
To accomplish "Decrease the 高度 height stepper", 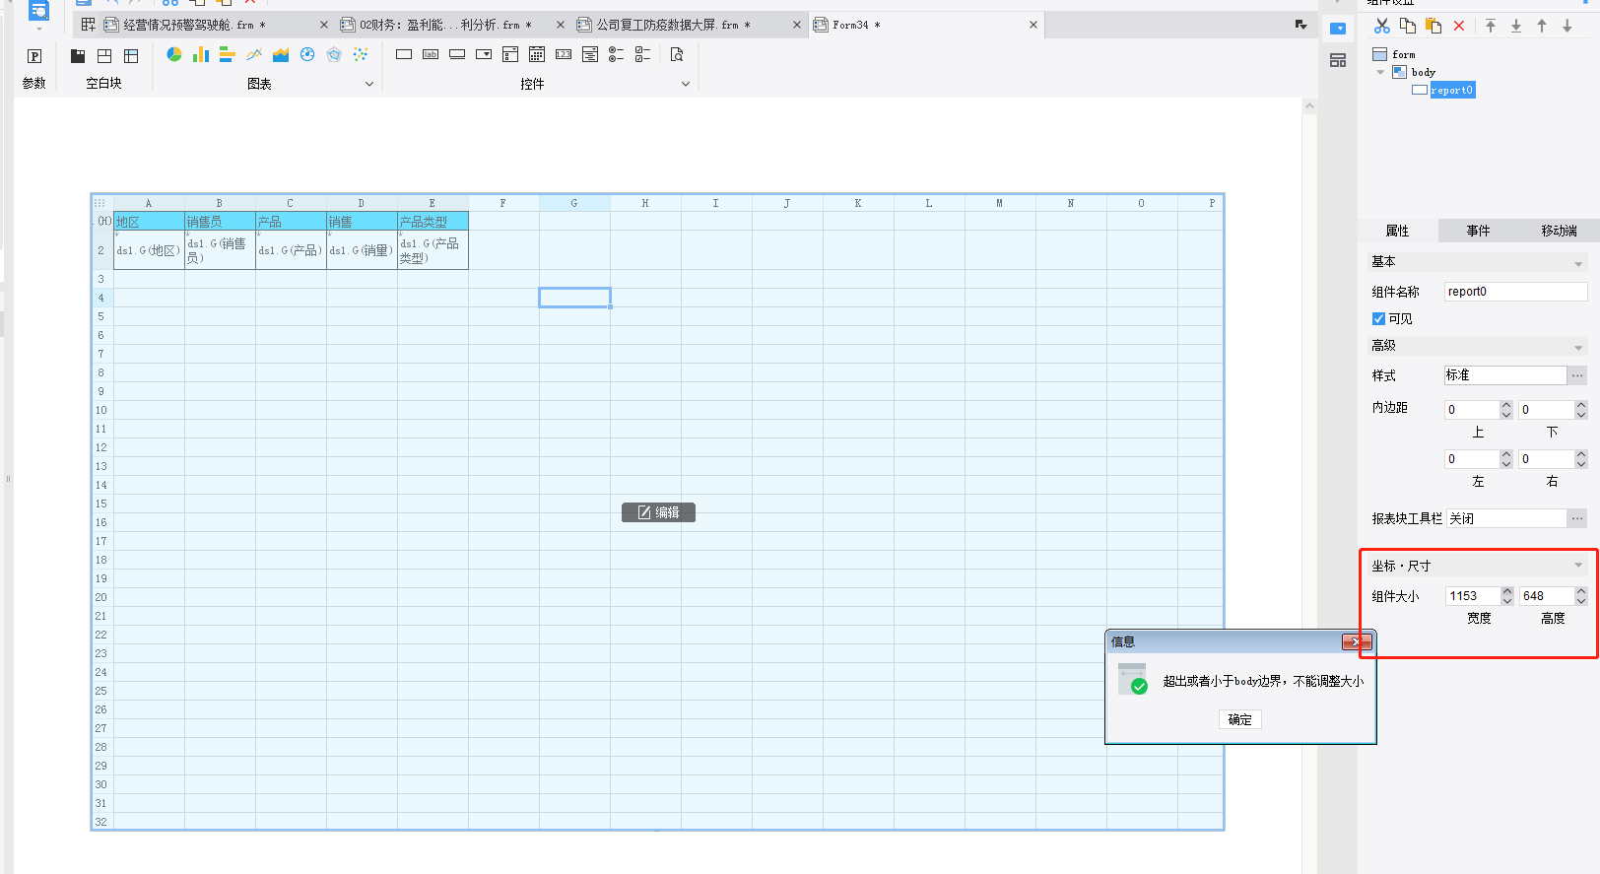I will click(1581, 601).
